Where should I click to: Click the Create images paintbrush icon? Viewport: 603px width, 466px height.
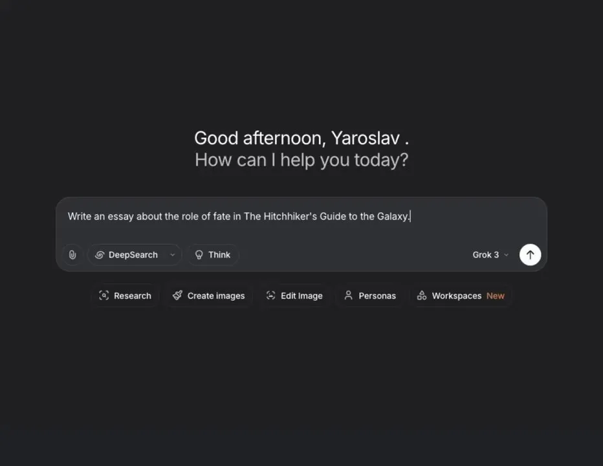(x=177, y=296)
